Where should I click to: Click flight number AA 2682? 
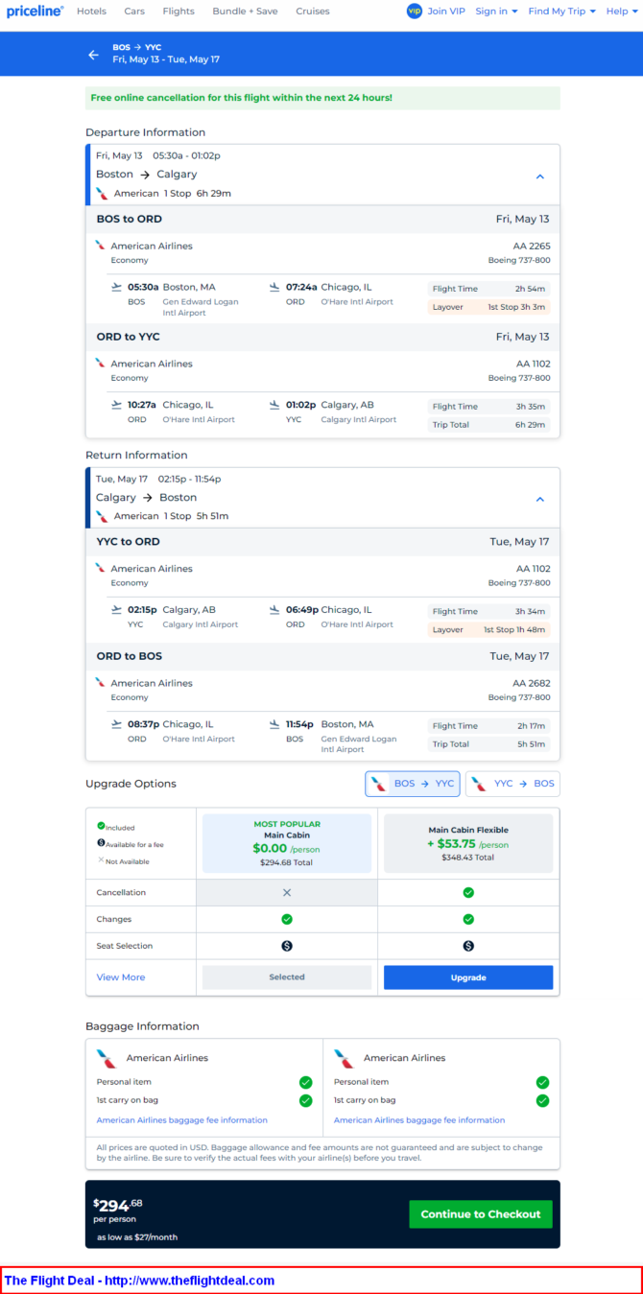coord(533,683)
